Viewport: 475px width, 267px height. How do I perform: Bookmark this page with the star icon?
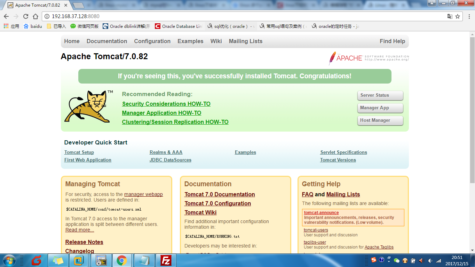coord(458,16)
